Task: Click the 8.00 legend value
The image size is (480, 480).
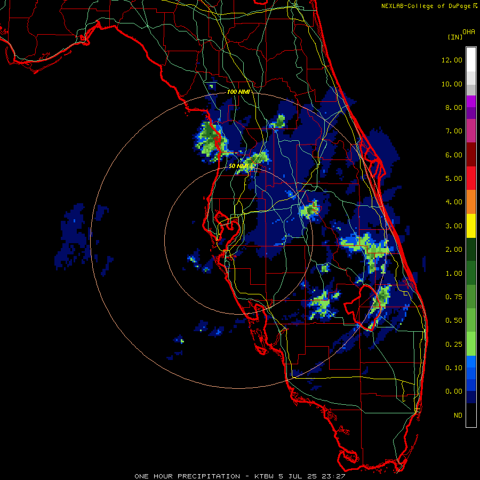Action: click(x=454, y=107)
